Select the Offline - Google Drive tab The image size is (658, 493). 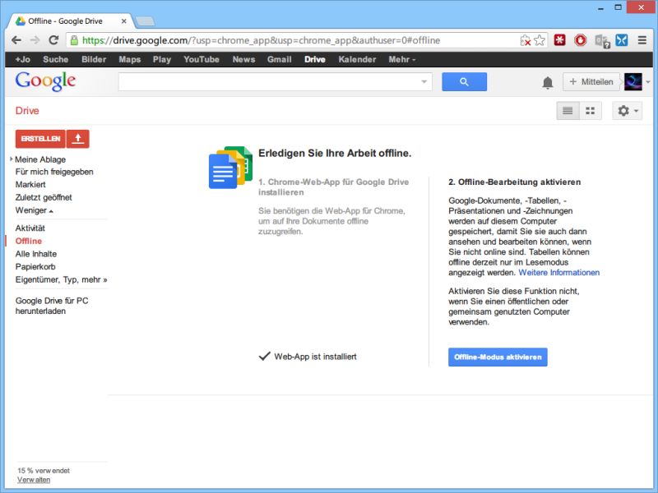pos(70,21)
